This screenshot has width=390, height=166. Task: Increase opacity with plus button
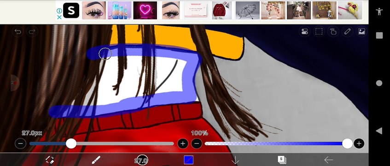coord(359,143)
